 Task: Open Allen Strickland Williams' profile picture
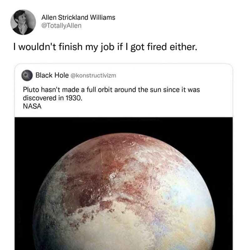pos(23,22)
